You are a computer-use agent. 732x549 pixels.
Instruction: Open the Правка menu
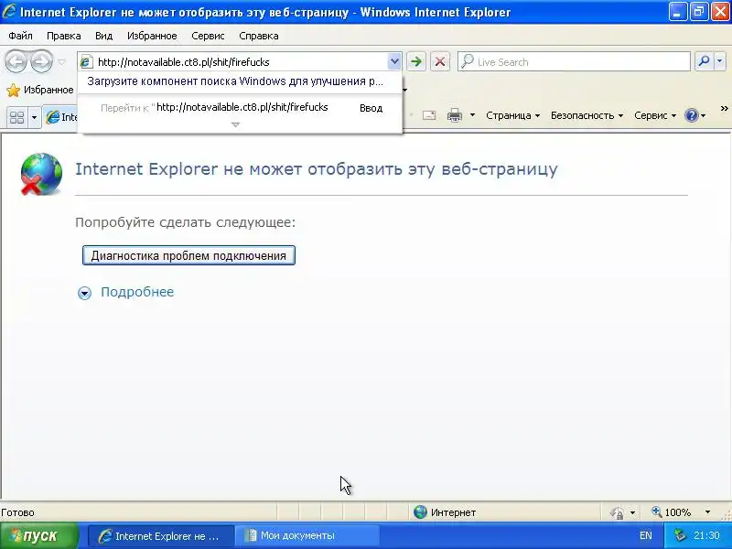64,36
